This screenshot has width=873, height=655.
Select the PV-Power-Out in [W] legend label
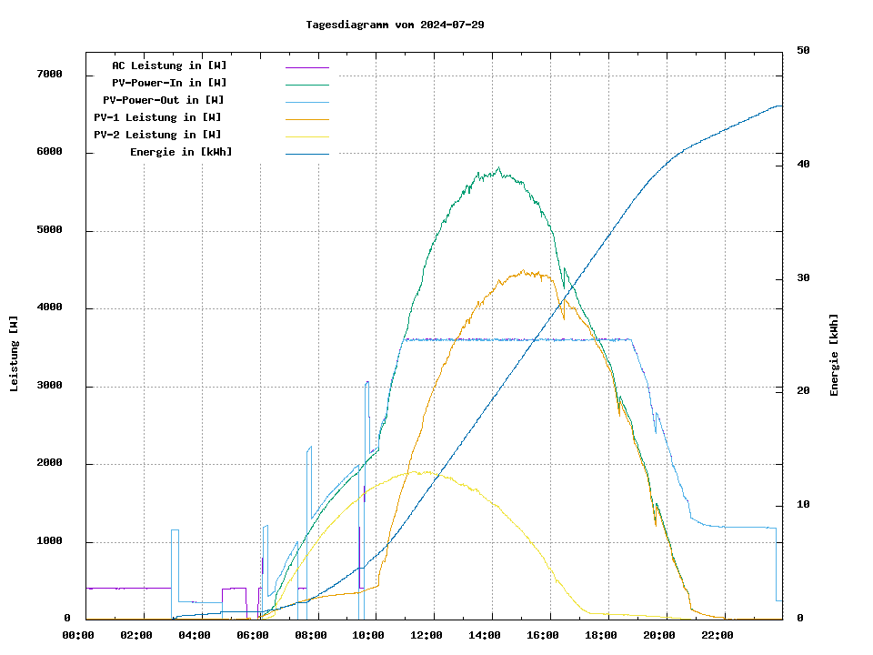[164, 100]
